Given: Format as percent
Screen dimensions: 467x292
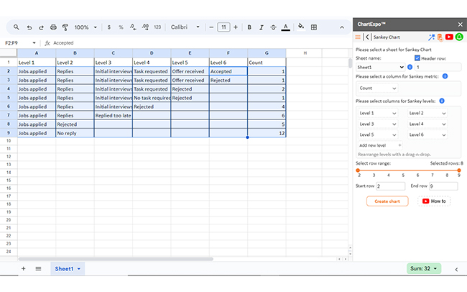Looking at the screenshot, I should pos(121,27).
